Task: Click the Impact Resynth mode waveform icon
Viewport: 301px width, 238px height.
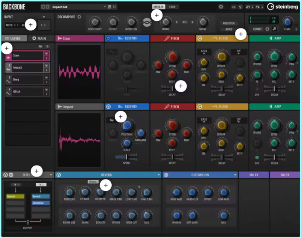Action: 111,120
